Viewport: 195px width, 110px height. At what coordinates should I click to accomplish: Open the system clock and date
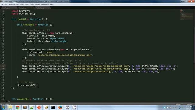[189, 108]
